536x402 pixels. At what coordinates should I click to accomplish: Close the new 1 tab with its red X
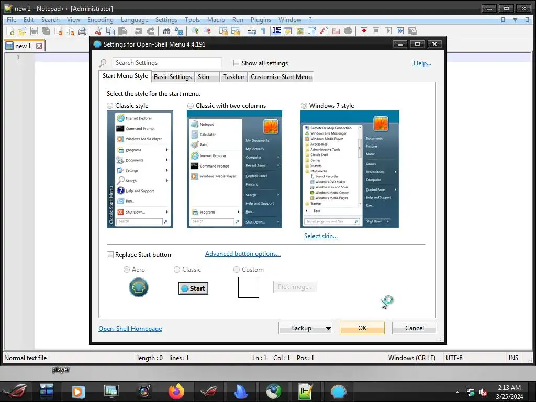click(x=39, y=46)
